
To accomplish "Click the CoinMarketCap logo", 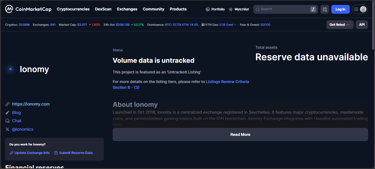I will coord(28,9).
